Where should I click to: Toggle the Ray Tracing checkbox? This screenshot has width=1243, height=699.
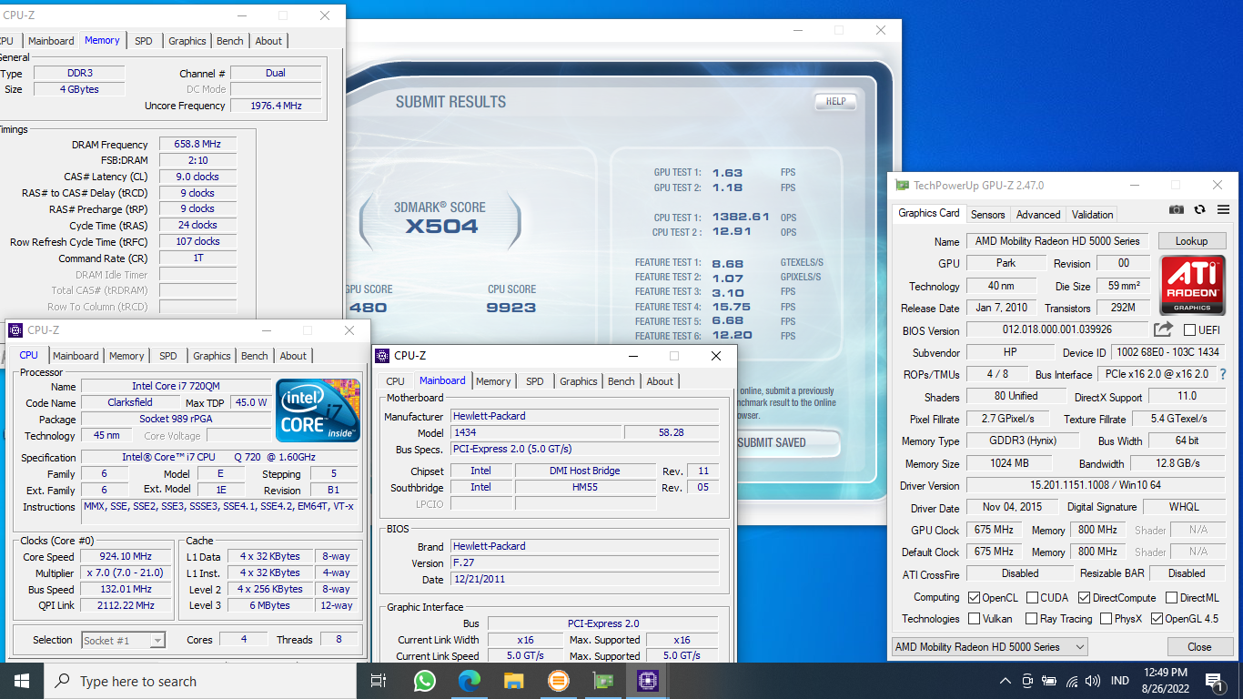[x=1031, y=619]
